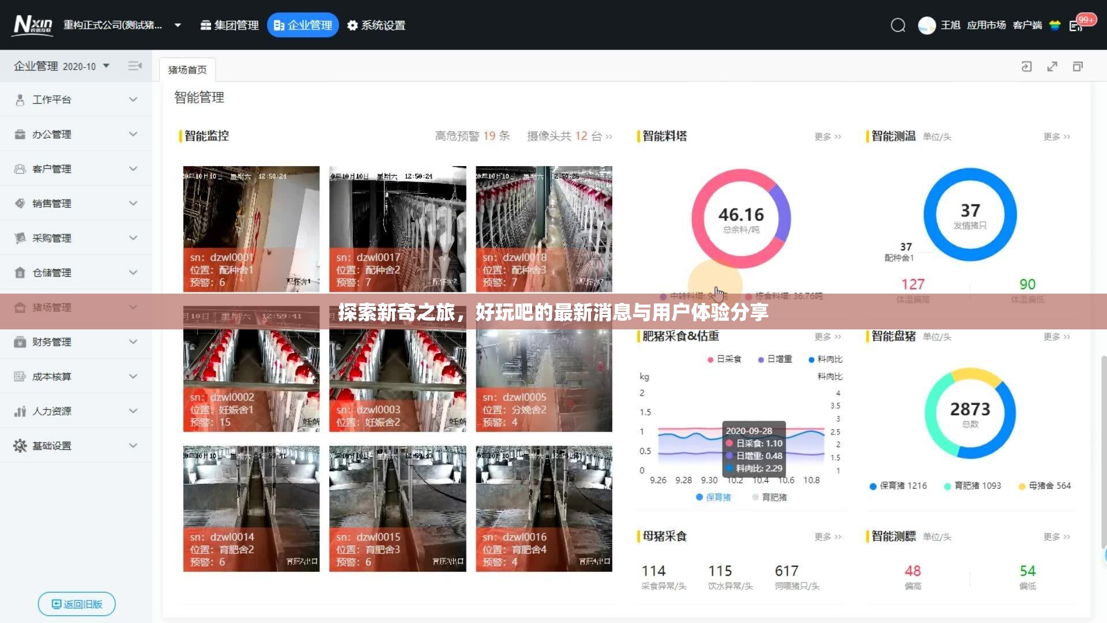
Task: Click the 客户管理 people icon
Action: (20, 169)
